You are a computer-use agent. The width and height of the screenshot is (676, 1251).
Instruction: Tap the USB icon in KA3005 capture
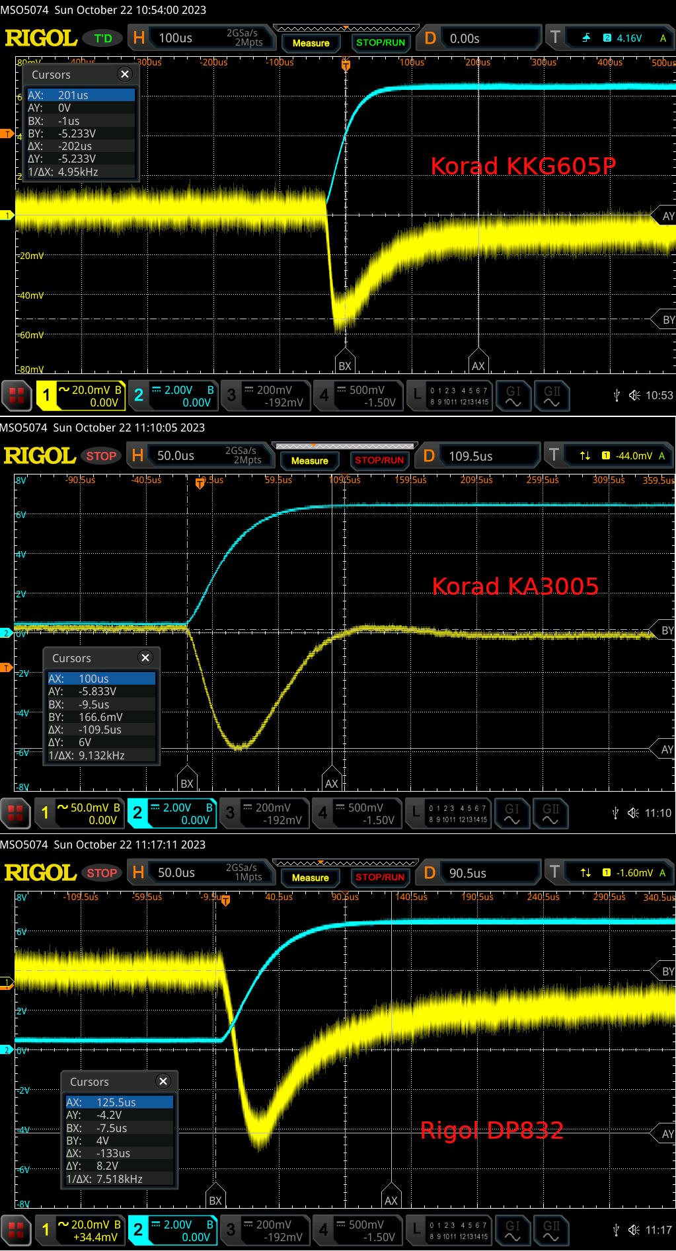[x=615, y=813]
